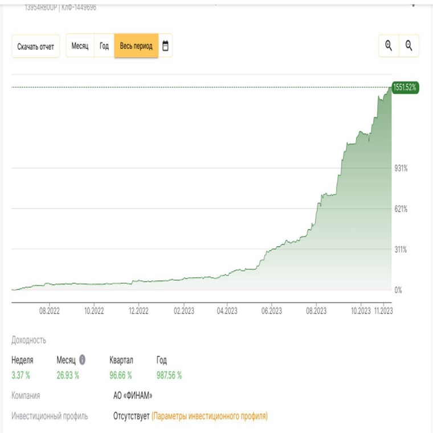
Task: Click the 08.2022 date axis label
Action: tap(50, 311)
